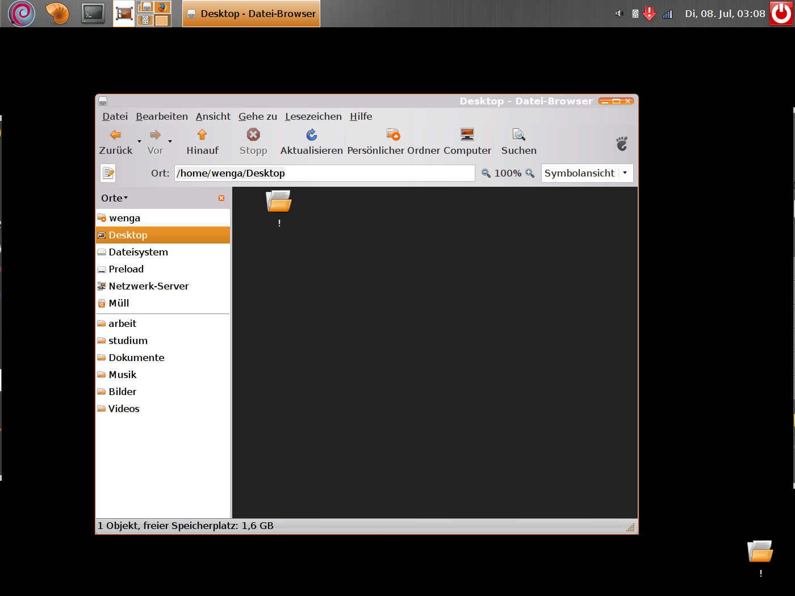Screen dimensions: 795x596
Task: Switch to the workspace showing the Firefox icon
Action: (x=162, y=7)
